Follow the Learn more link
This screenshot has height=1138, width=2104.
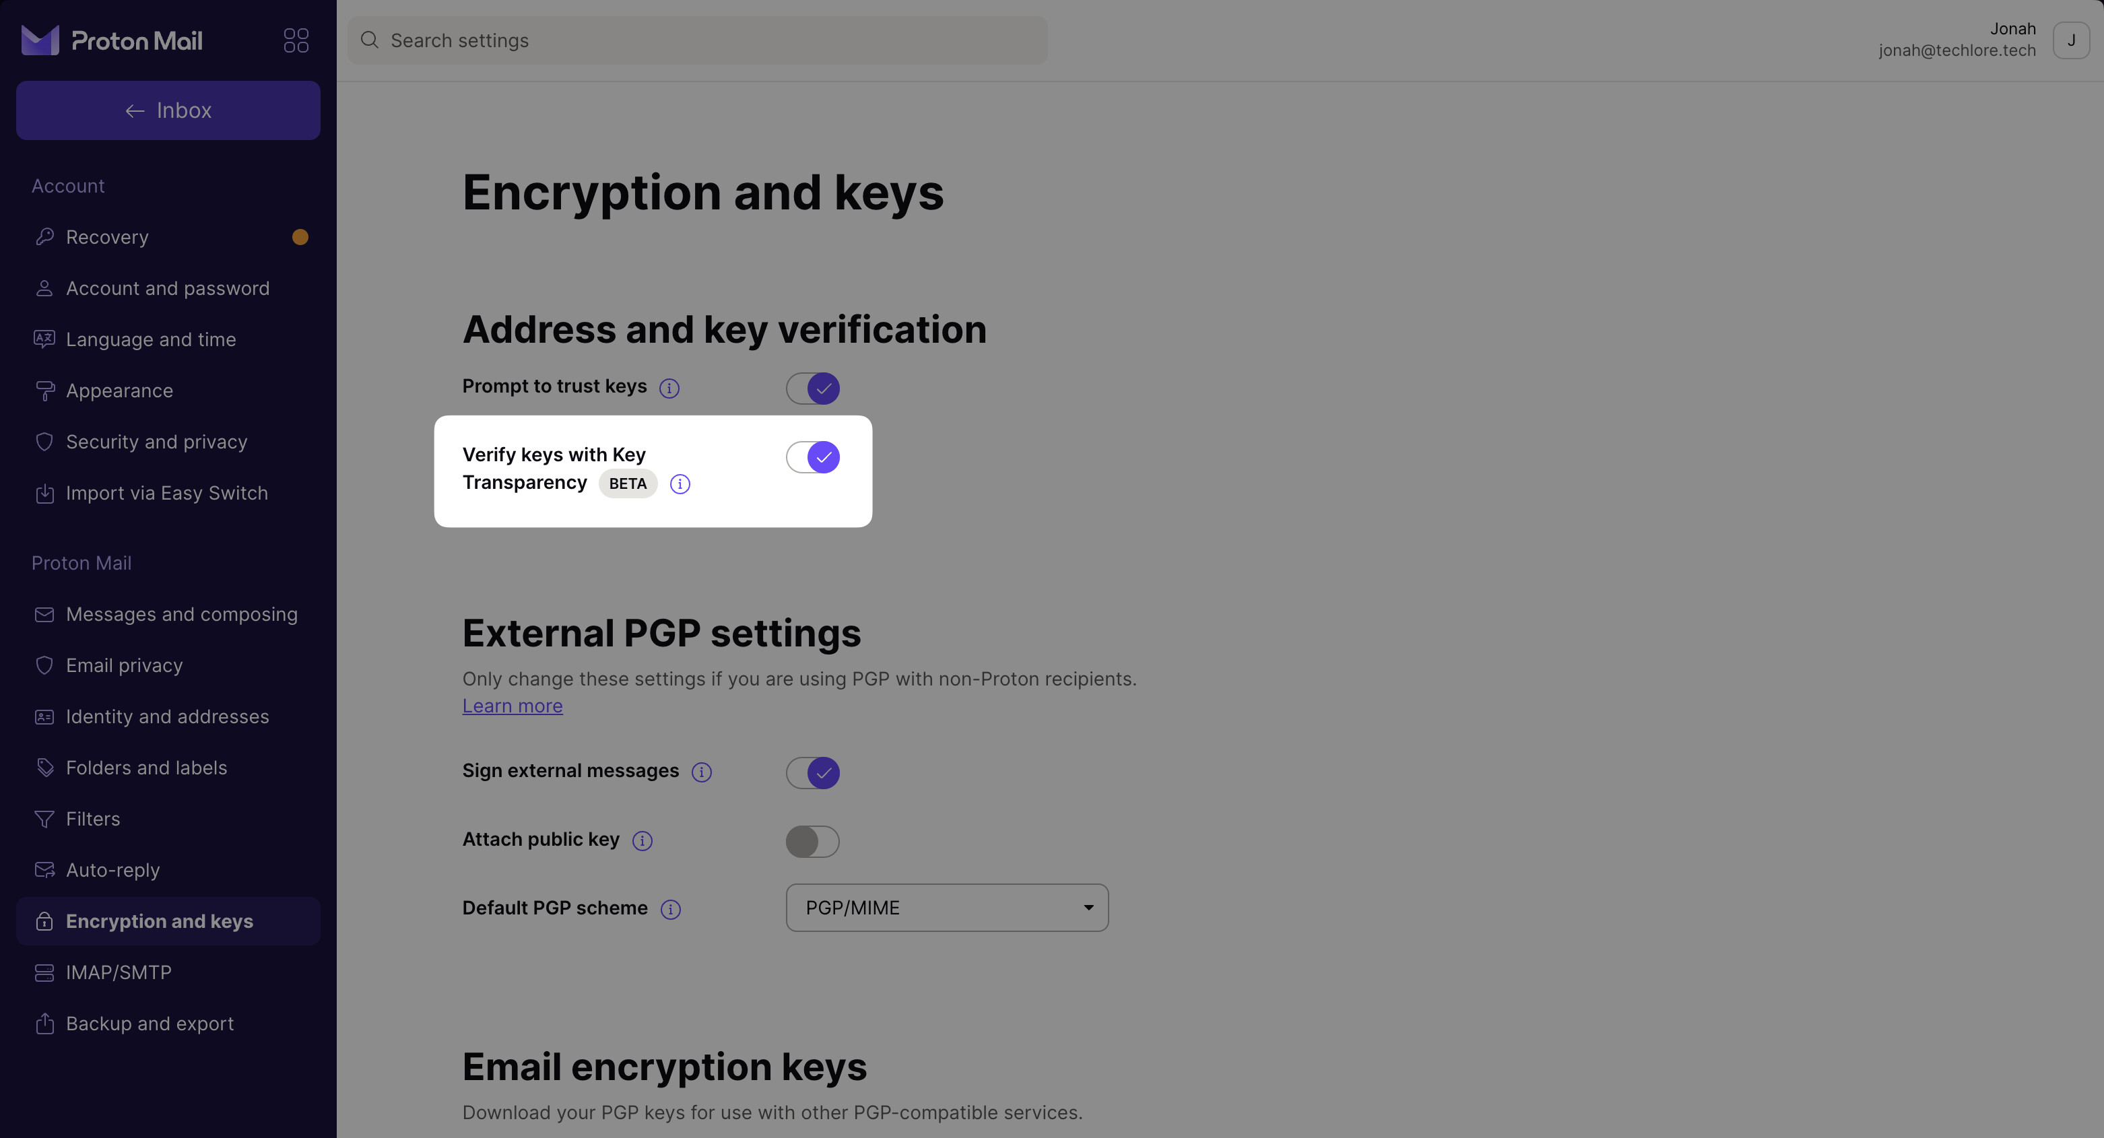(x=512, y=706)
